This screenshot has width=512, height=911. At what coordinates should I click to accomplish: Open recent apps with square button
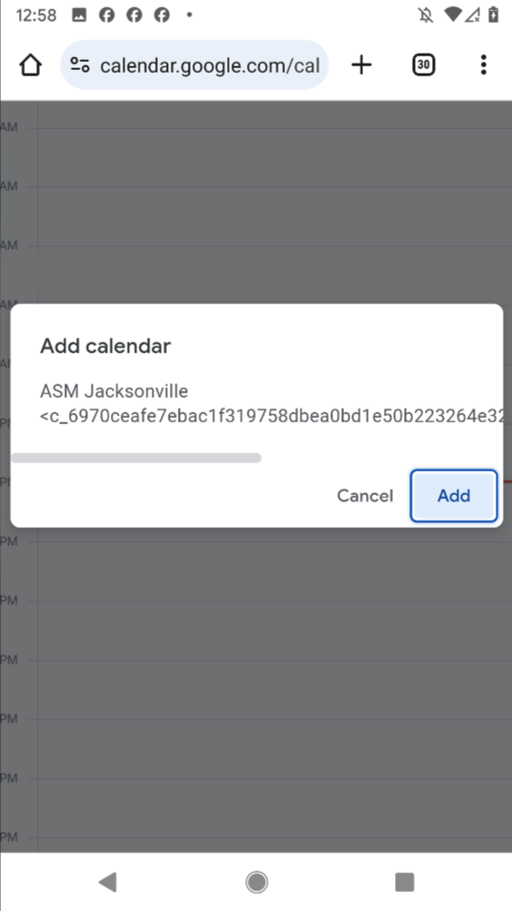(x=404, y=882)
